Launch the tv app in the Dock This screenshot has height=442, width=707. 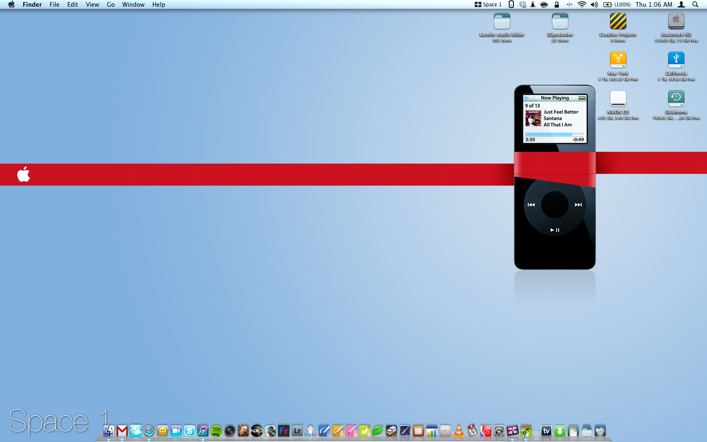[546, 431]
